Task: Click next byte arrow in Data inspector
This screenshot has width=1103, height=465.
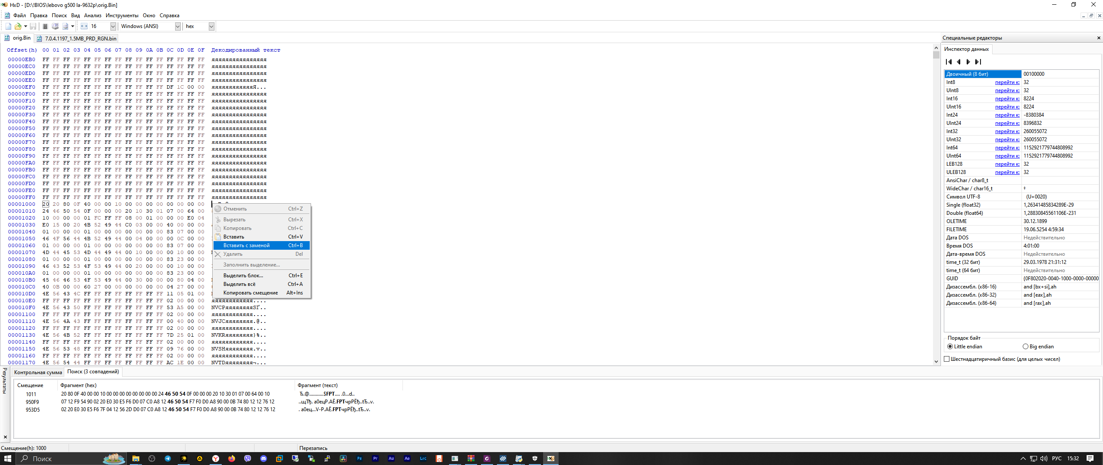Action: (968, 62)
